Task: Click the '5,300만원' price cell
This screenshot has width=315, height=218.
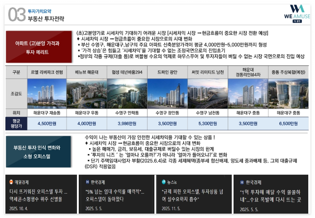Action: (x=208, y=123)
